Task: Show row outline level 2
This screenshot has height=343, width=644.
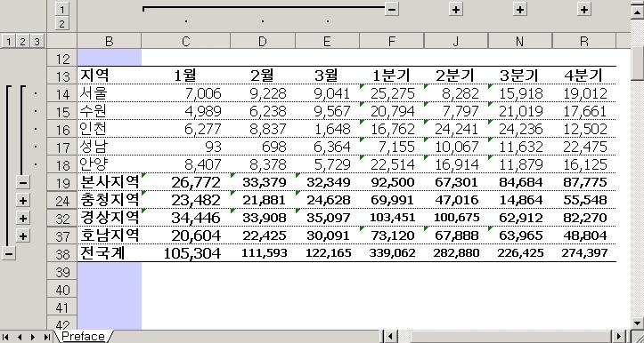Action: pyautogui.click(x=22, y=41)
